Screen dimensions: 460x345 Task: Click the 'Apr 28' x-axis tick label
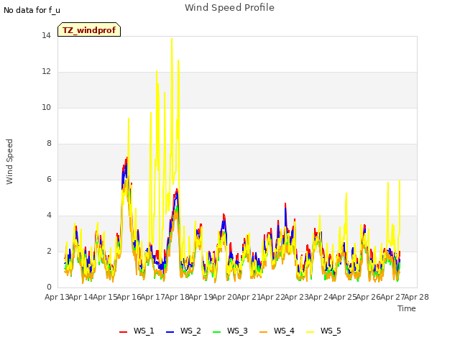[417, 297]
